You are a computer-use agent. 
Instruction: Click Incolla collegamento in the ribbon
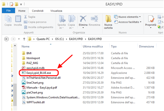[x=39, y=27]
